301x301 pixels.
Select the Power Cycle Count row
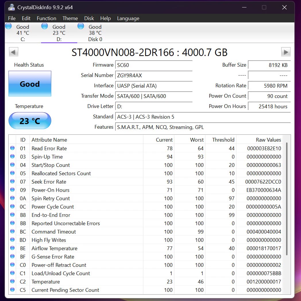[x=146, y=207]
